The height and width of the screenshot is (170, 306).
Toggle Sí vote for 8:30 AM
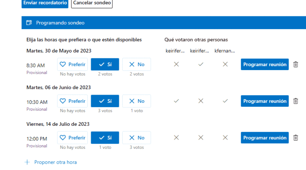pyautogui.click(x=105, y=64)
